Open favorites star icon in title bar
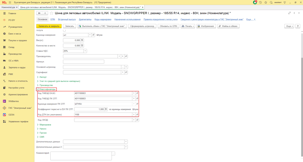Image resolution: width=303 pixels, height=162 pixels. pyautogui.click(x=266, y=2)
